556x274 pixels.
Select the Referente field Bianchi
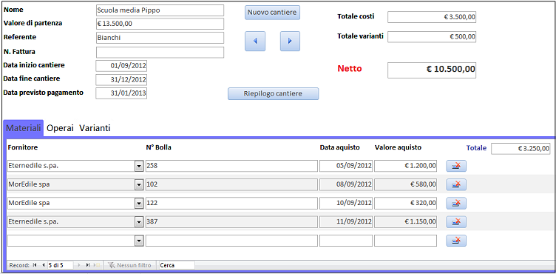[x=160, y=38]
